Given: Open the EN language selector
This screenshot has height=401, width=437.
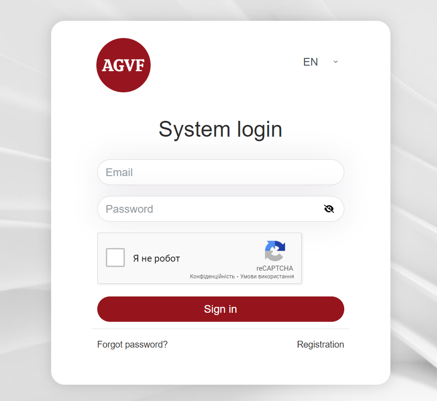Looking at the screenshot, I should tap(321, 62).
